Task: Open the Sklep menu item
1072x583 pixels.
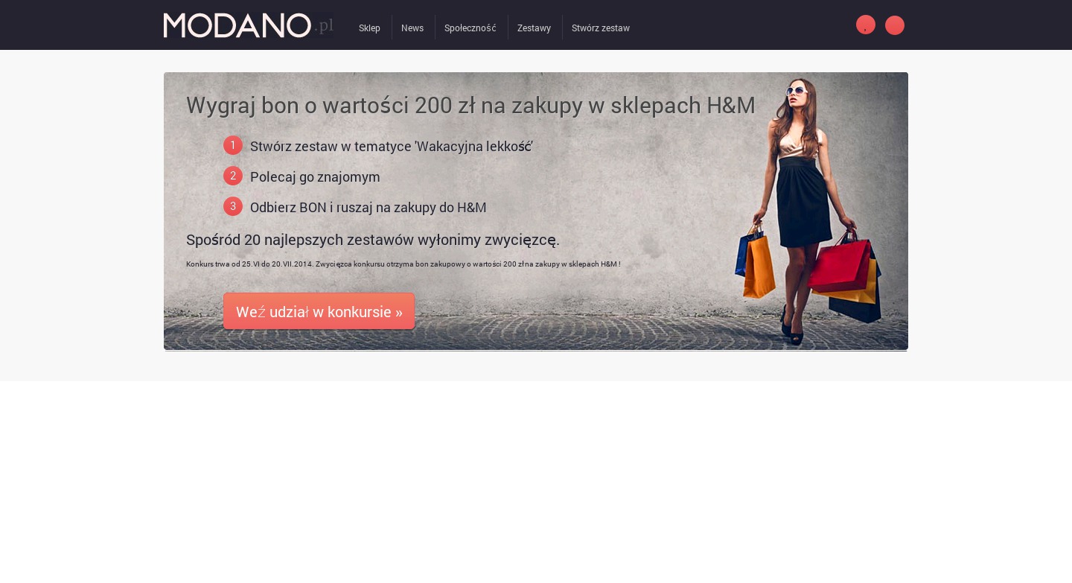Action: click(369, 28)
